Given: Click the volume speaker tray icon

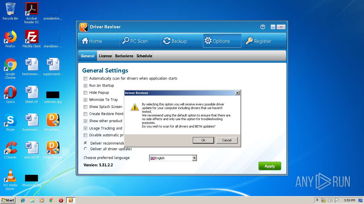Looking at the screenshot, I should pyautogui.click(x=330, y=200).
